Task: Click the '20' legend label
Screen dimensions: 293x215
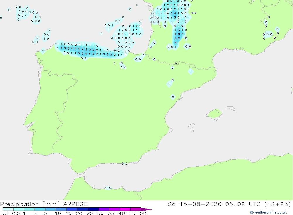Action: click(79, 213)
